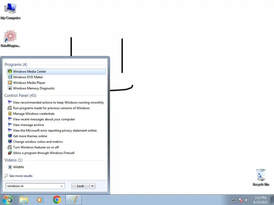
Task: Select Get more themes online
Action: click(x=56, y=136)
